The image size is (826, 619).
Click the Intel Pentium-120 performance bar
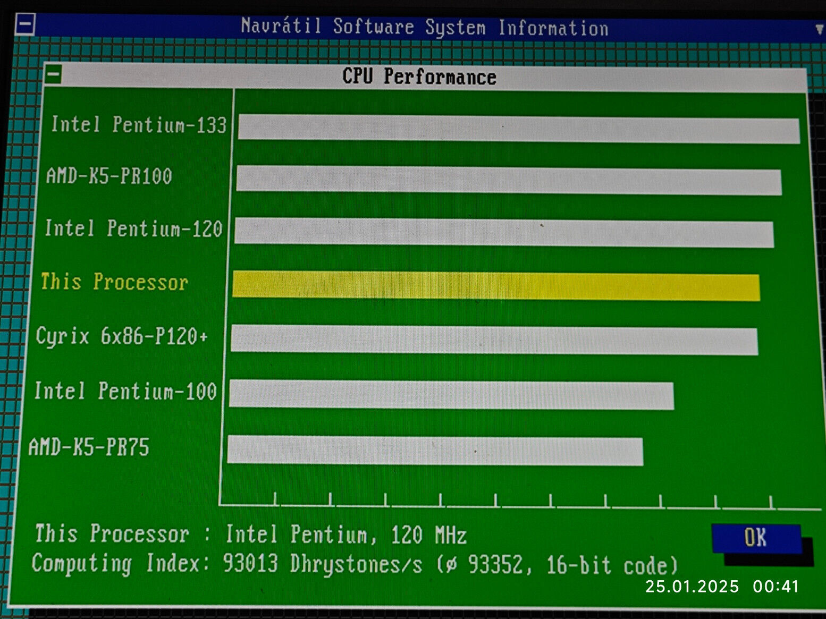click(504, 233)
